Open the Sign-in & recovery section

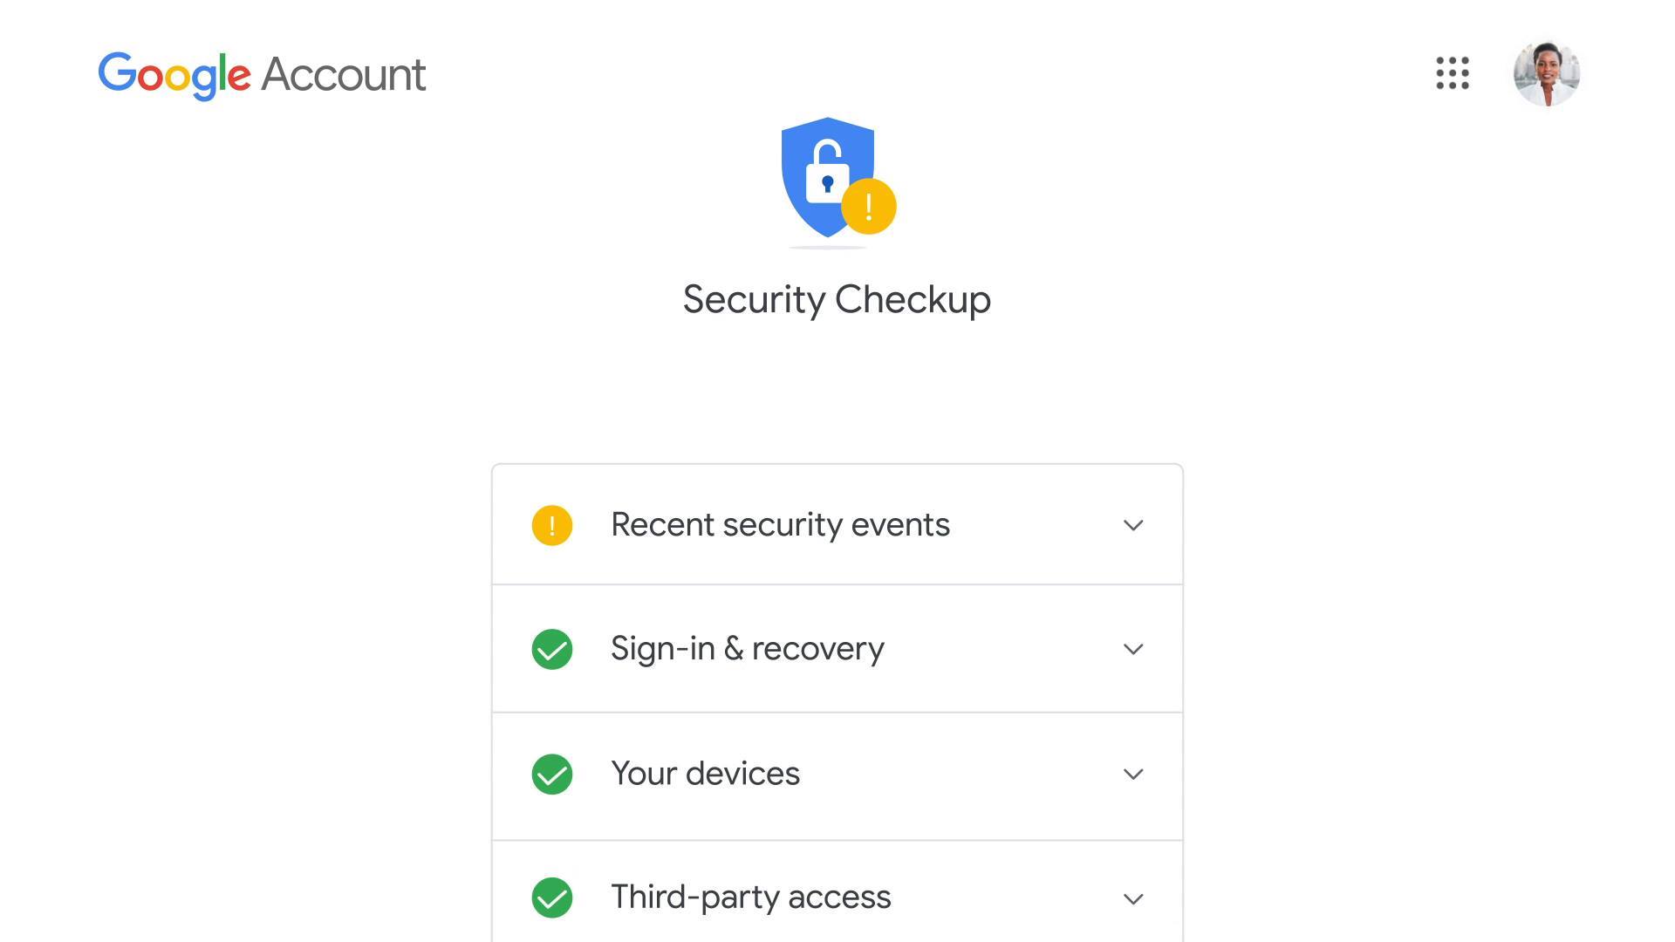pyautogui.click(x=837, y=649)
